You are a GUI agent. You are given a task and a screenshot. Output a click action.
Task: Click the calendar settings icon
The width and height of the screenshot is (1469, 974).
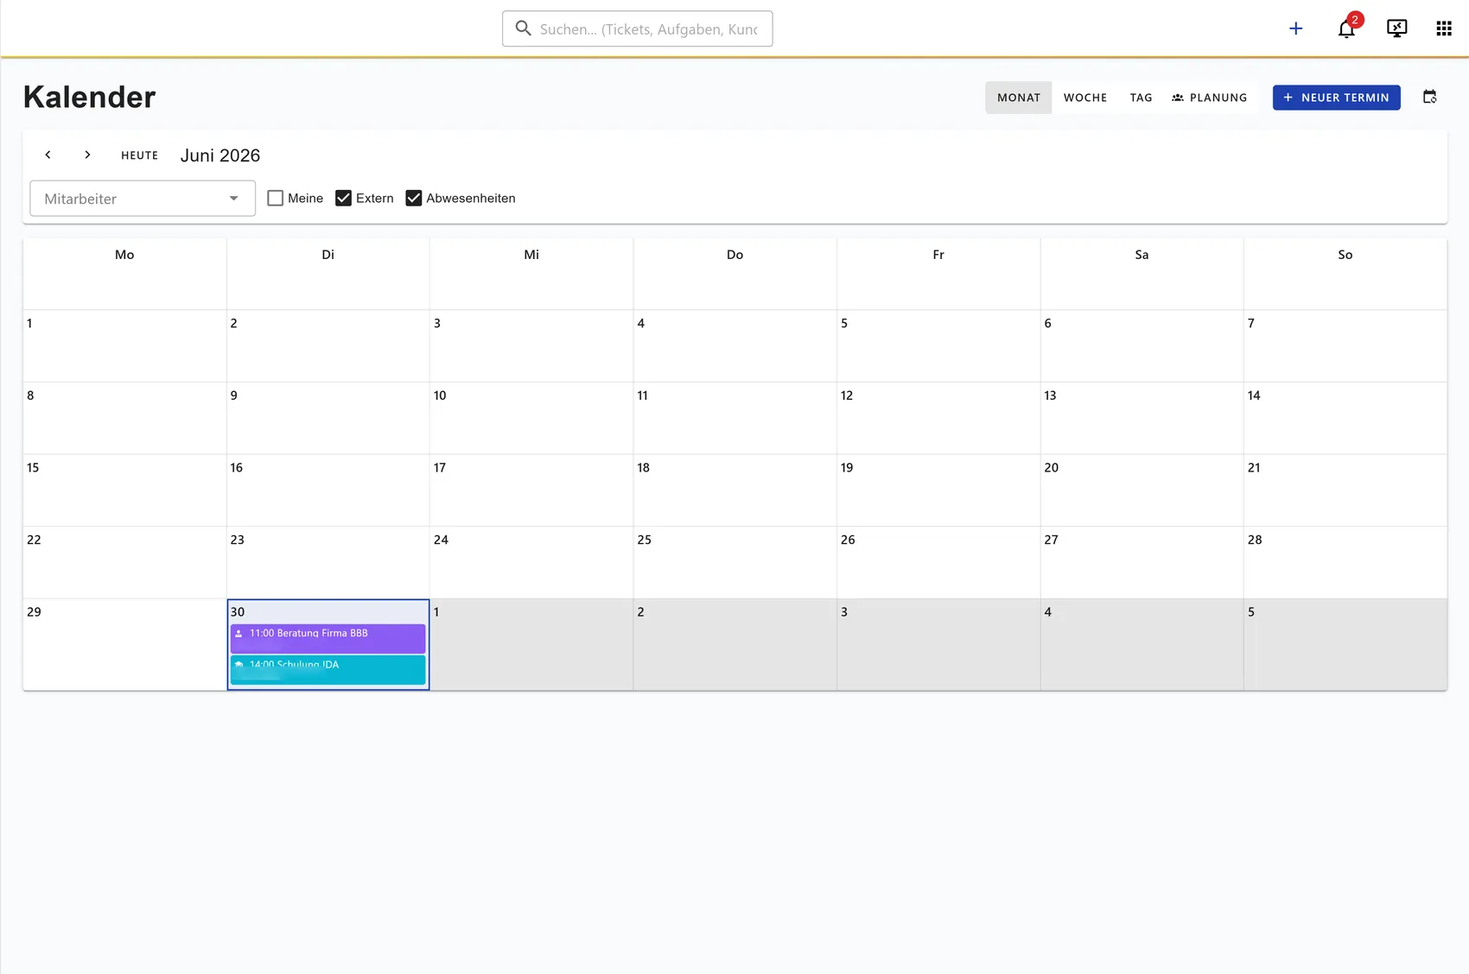[x=1430, y=97]
